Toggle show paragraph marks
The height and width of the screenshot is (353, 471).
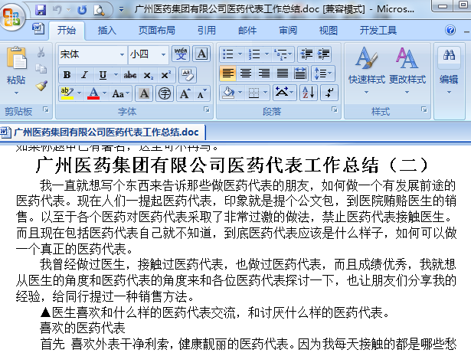(x=329, y=93)
